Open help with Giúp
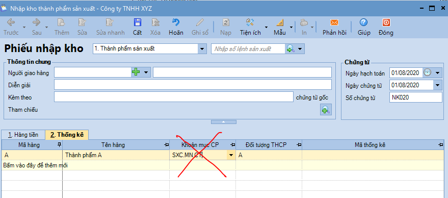The height and width of the screenshot is (198, 448). click(364, 27)
